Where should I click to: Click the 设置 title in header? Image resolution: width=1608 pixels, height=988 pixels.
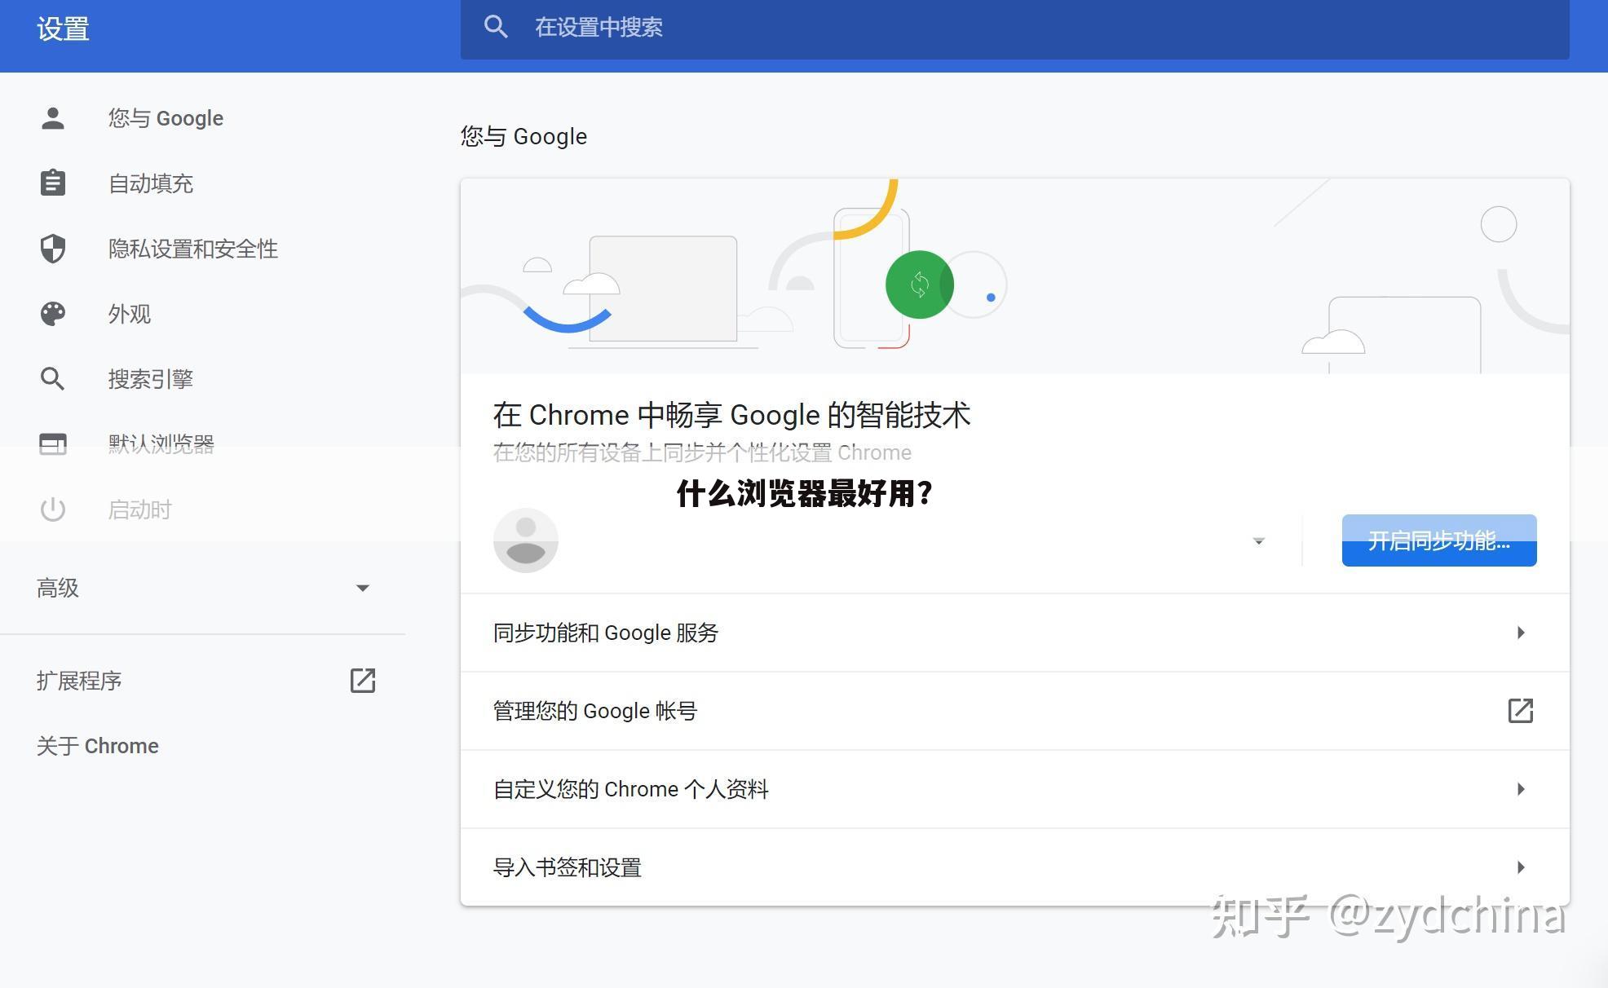[x=63, y=29]
